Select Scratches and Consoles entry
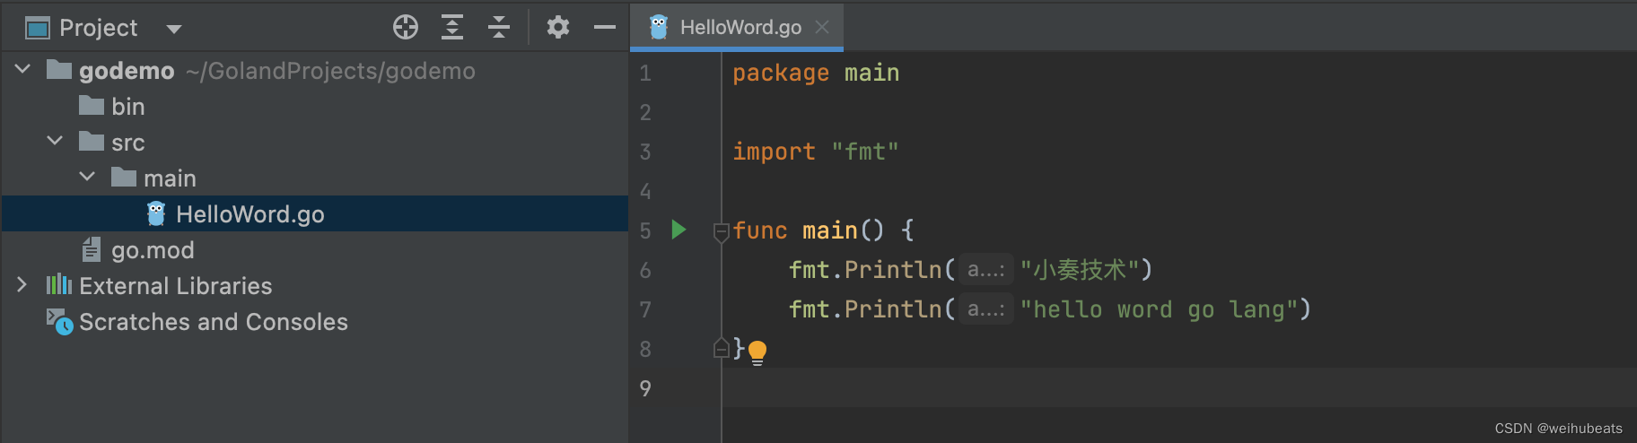1637x443 pixels. 213,322
